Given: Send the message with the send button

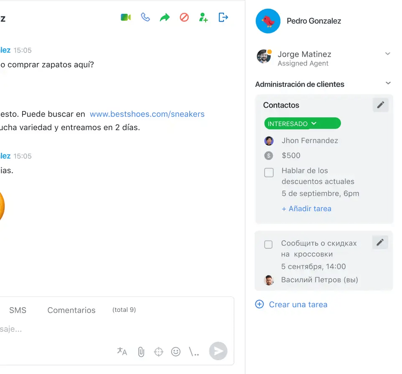Looking at the screenshot, I should [x=218, y=351].
